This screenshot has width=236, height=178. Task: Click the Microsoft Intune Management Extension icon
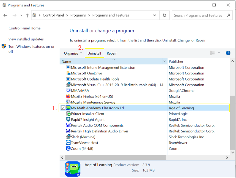[x=68, y=67]
